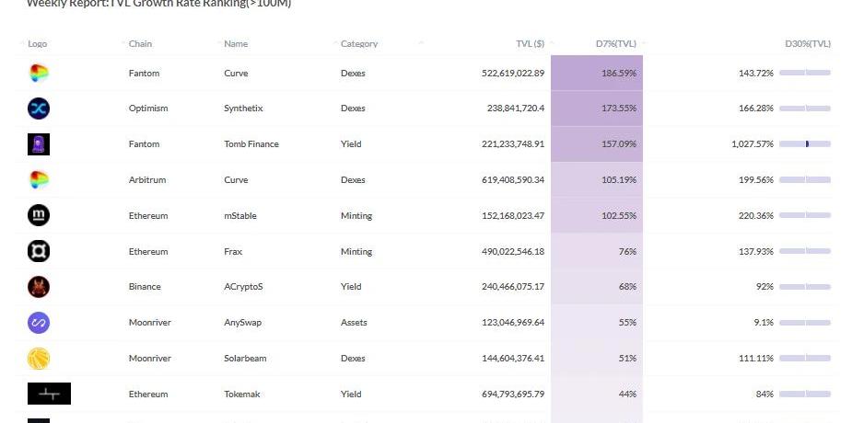Select the highlighted 186.59% D7 cell
The width and height of the screenshot is (852, 423).
click(597, 74)
